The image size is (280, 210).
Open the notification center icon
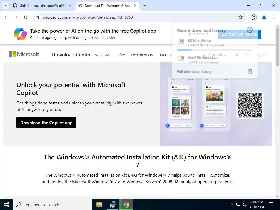click(271, 205)
